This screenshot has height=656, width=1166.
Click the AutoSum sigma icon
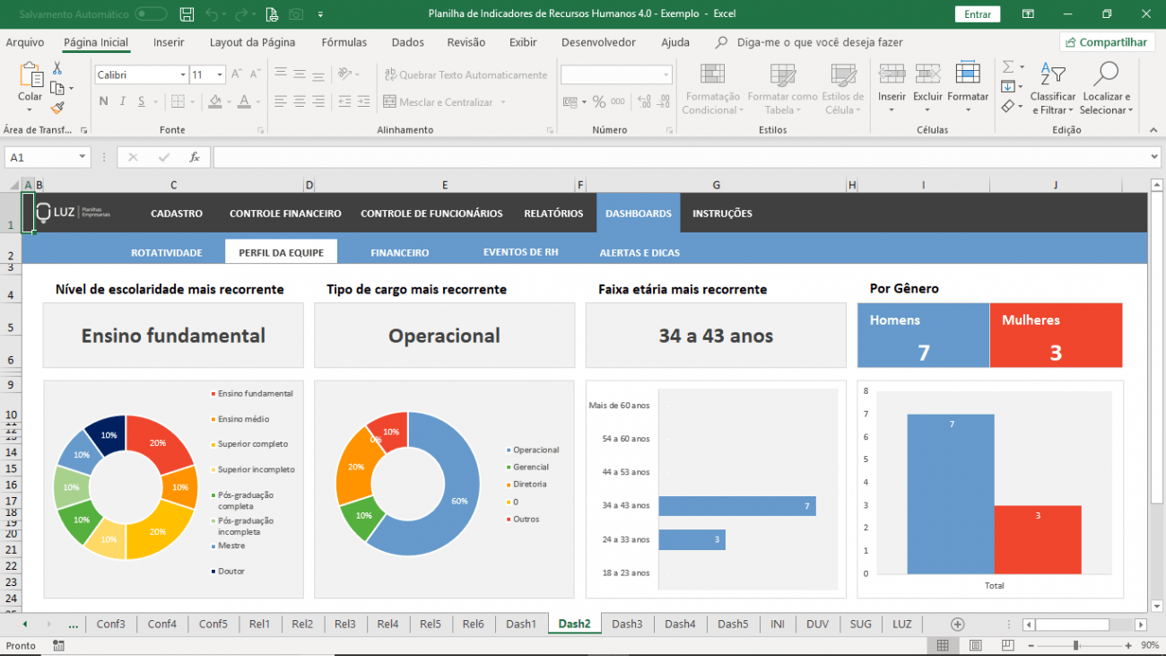(x=1008, y=67)
